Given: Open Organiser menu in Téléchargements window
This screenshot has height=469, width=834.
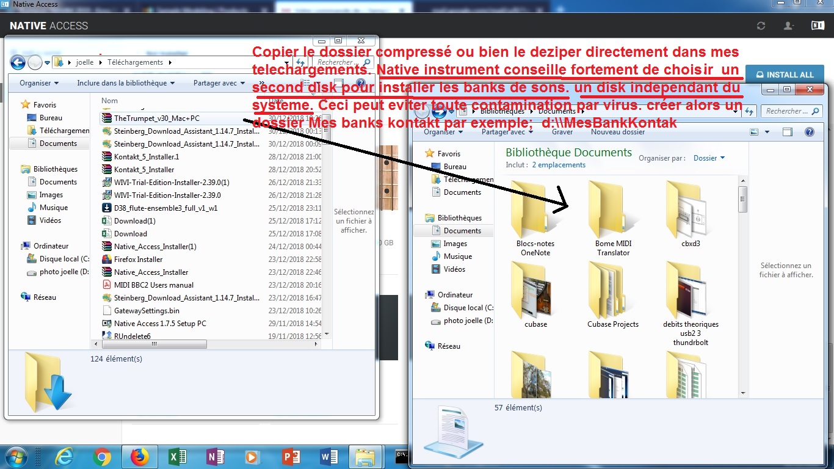Looking at the screenshot, I should (39, 83).
